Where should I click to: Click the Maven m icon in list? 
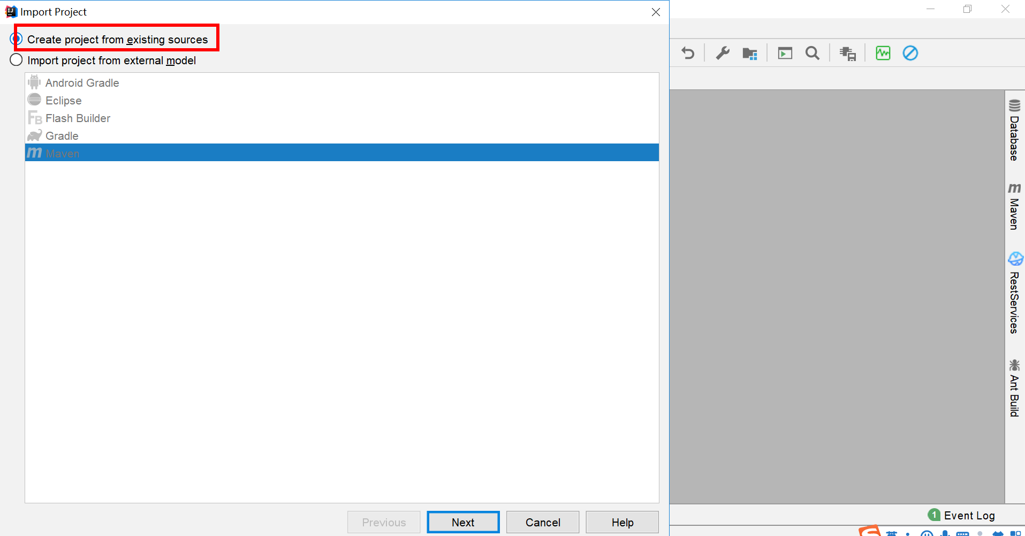[34, 153]
